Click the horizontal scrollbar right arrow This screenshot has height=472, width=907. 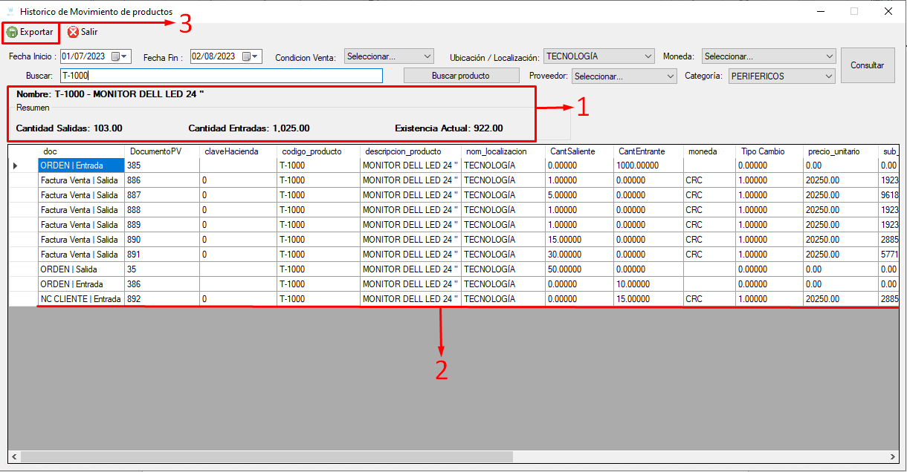click(x=893, y=456)
